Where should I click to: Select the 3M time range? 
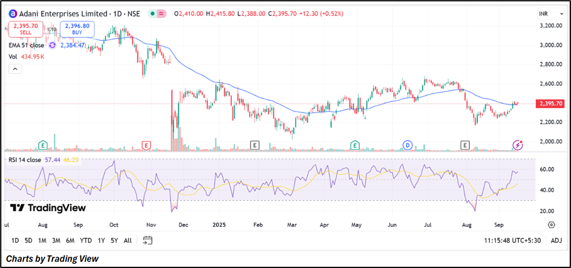(x=56, y=241)
